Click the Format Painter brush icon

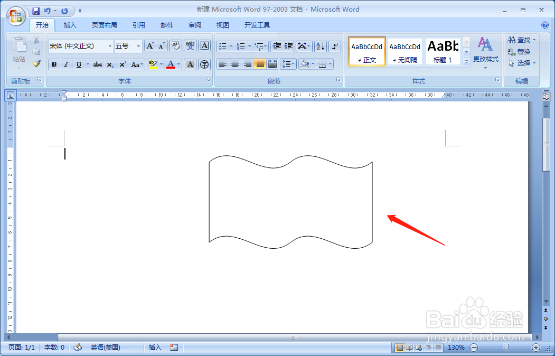(x=36, y=63)
